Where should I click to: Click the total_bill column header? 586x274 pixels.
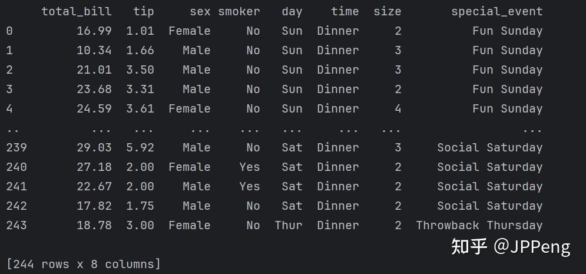click(x=77, y=12)
